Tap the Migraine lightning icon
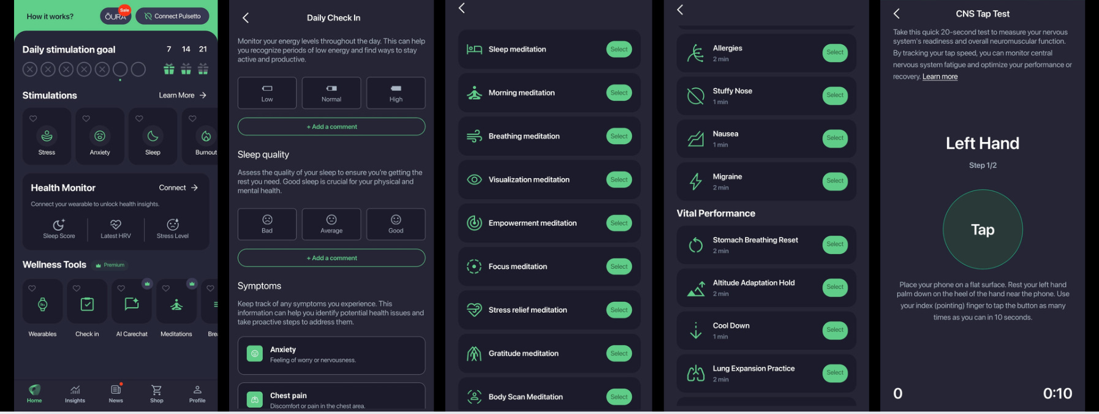 click(695, 181)
